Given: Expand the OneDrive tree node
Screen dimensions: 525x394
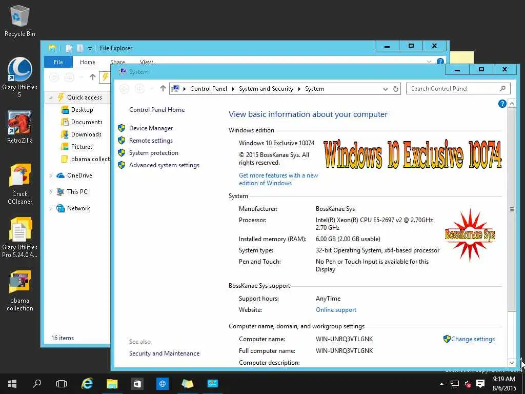Looking at the screenshot, I should click(x=51, y=175).
